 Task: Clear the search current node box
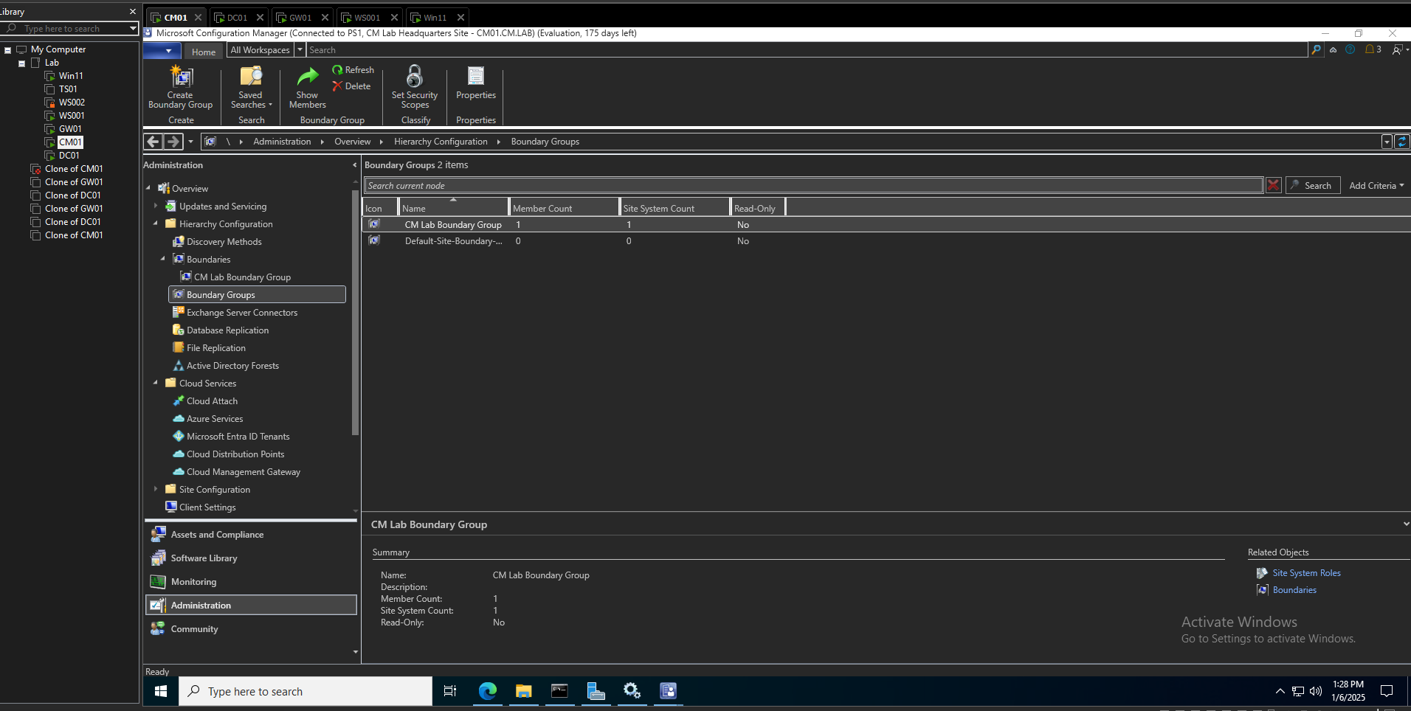tap(1274, 185)
